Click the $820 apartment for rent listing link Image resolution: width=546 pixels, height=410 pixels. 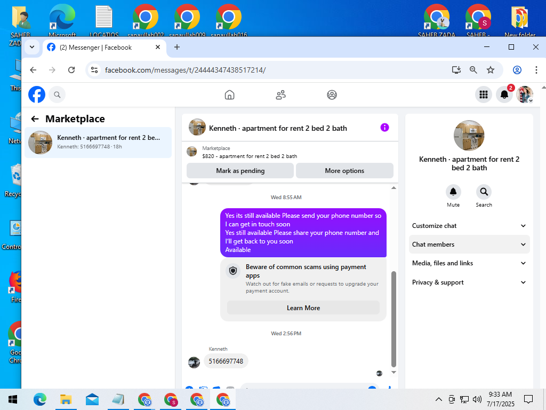point(250,156)
